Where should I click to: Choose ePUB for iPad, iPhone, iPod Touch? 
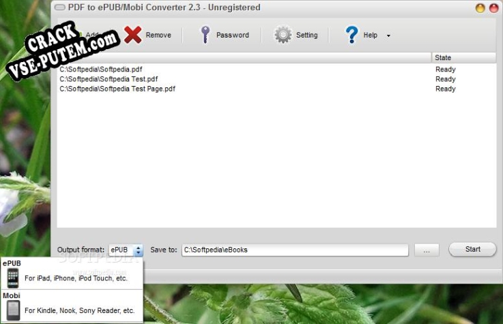[72, 274]
